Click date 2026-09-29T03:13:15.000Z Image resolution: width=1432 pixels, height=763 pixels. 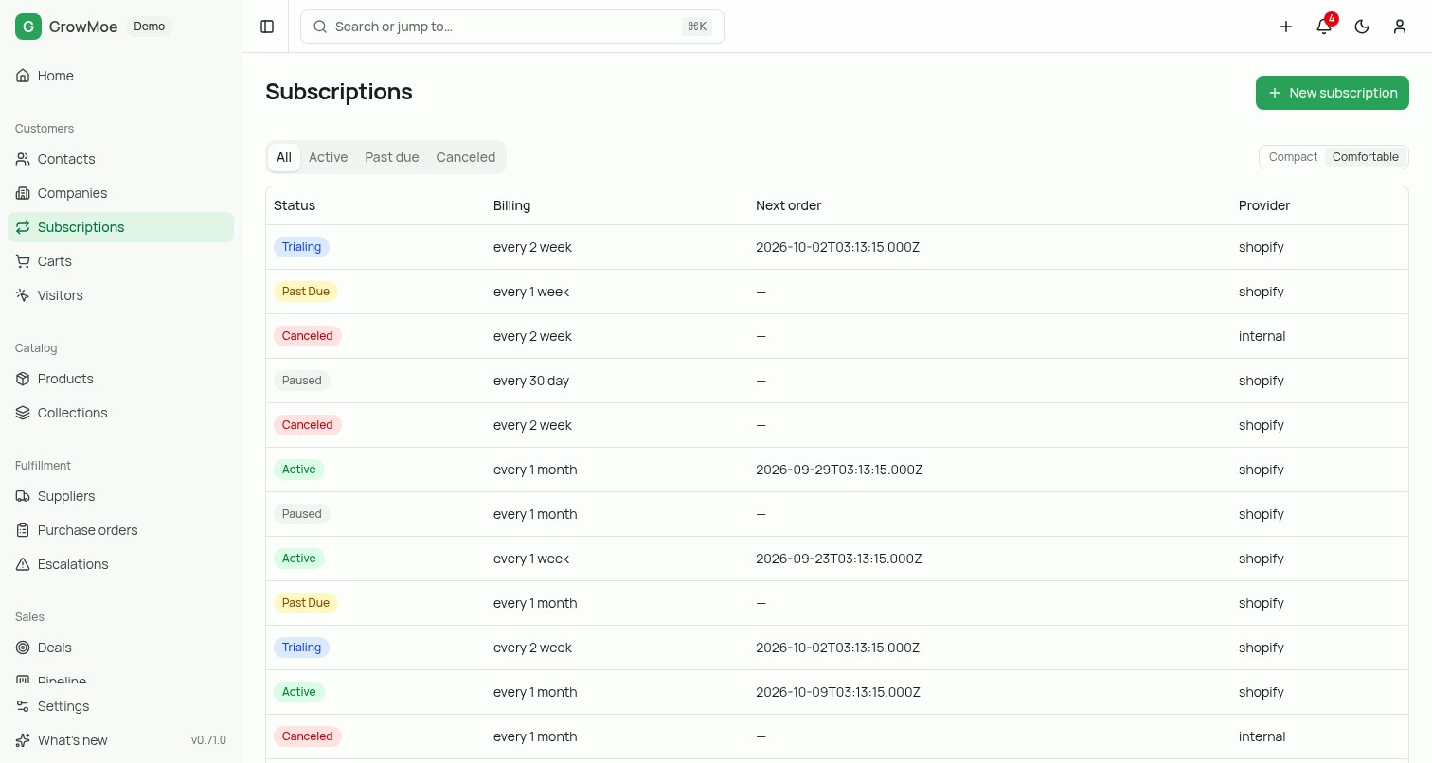(839, 470)
